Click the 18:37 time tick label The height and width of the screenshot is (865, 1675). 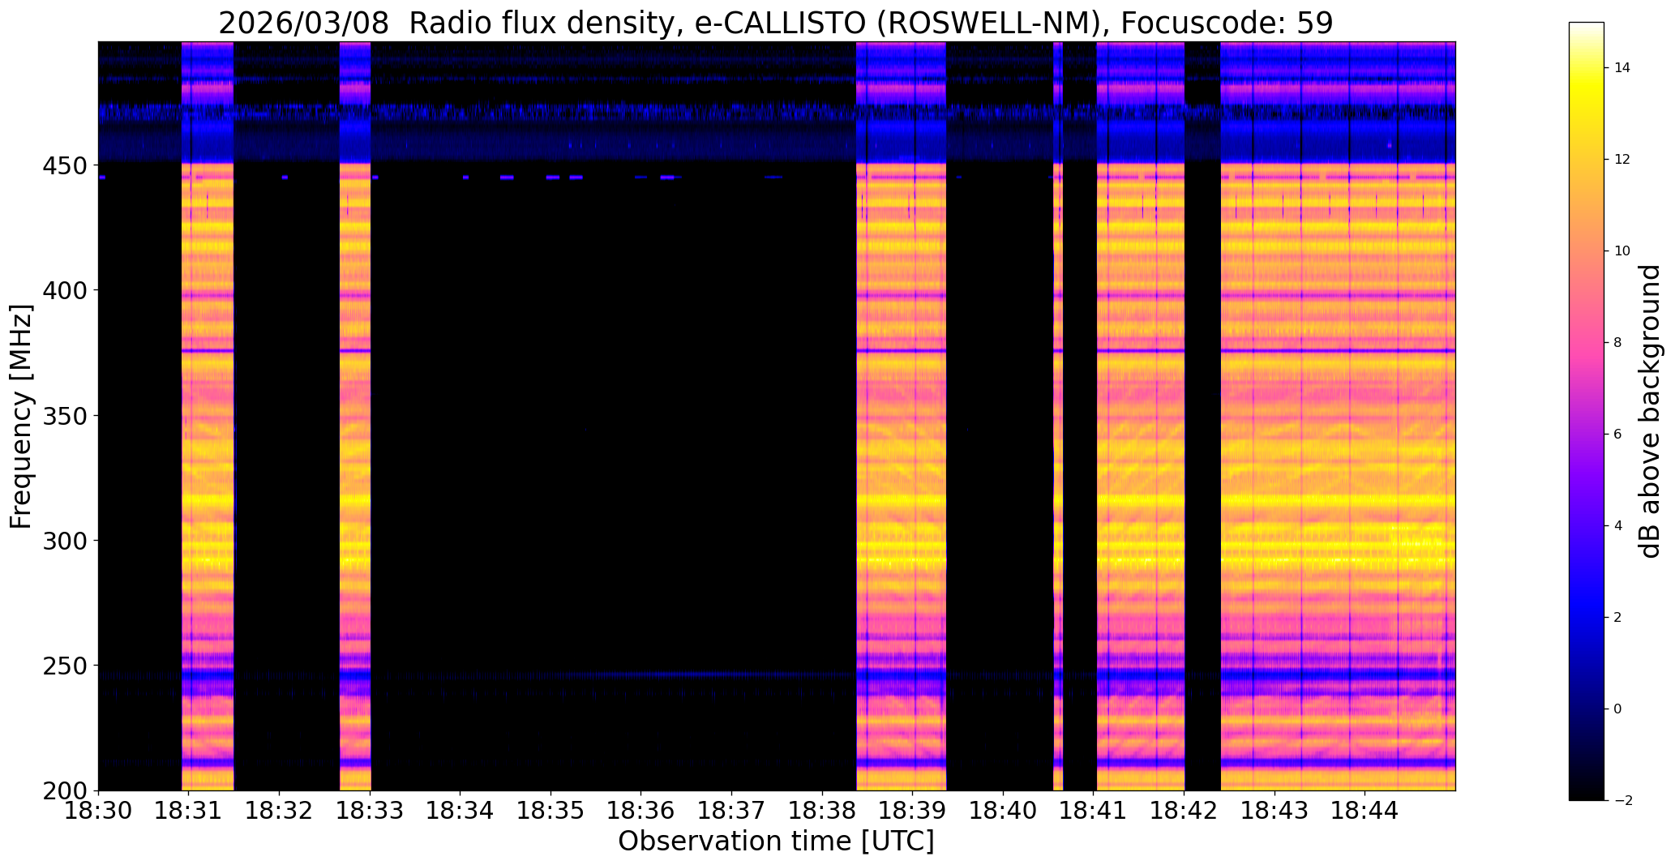tap(732, 810)
